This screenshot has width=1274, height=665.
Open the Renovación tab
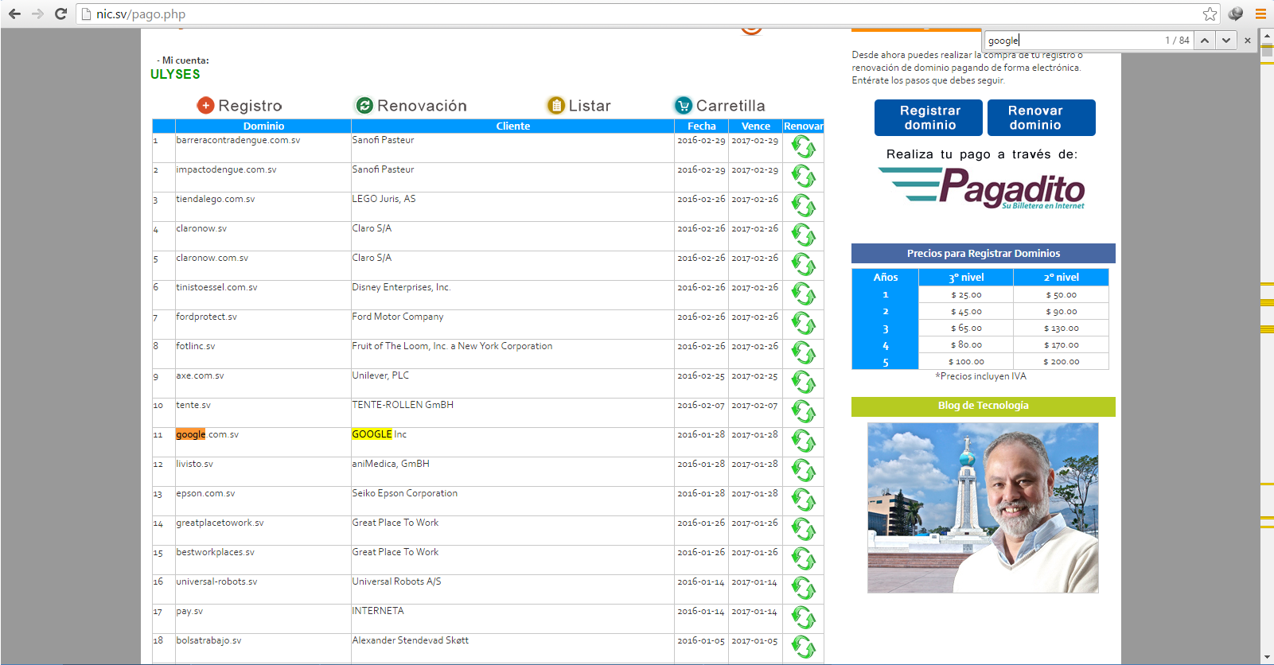coord(411,105)
